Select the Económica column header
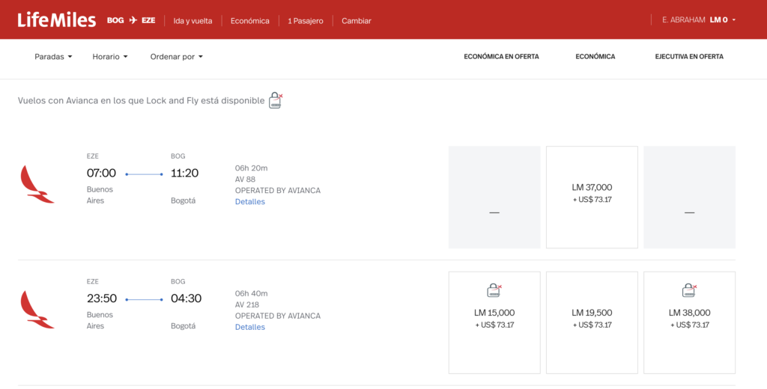This screenshot has width=767, height=389. 595,57
